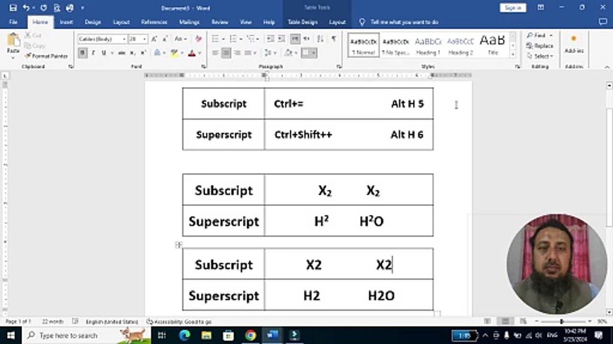The height and width of the screenshot is (344, 613).
Task: Switch to the Design tab
Action: [x=93, y=22]
